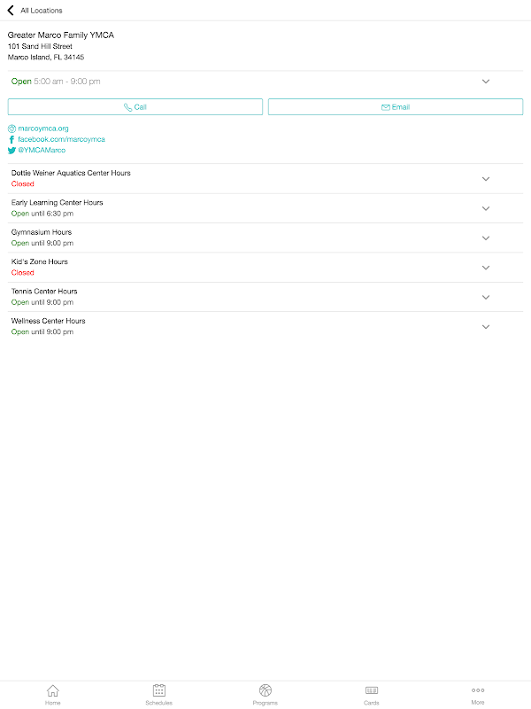Tap Open until 6:30 pm status
The width and height of the screenshot is (531, 709).
coord(42,214)
